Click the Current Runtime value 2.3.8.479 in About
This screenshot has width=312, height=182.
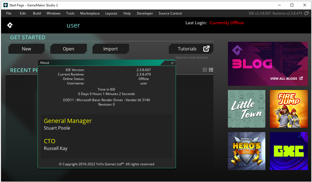coord(144,74)
